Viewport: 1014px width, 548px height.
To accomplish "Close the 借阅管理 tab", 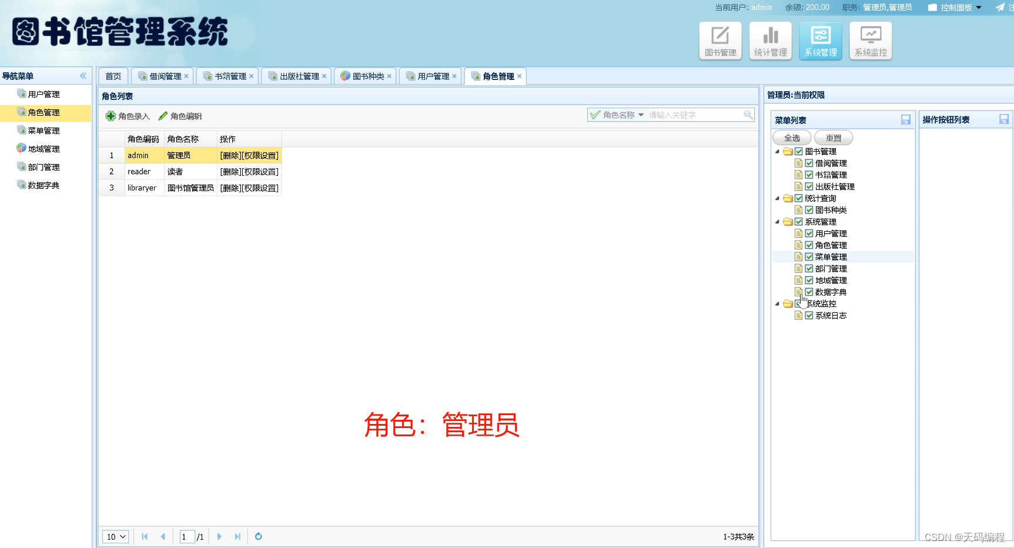I will 186,76.
